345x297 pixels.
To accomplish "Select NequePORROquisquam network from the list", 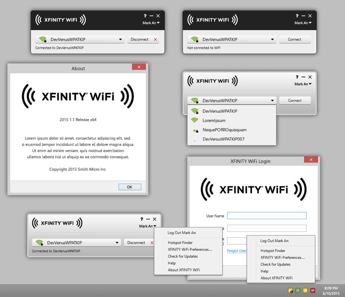I will coord(232,130).
